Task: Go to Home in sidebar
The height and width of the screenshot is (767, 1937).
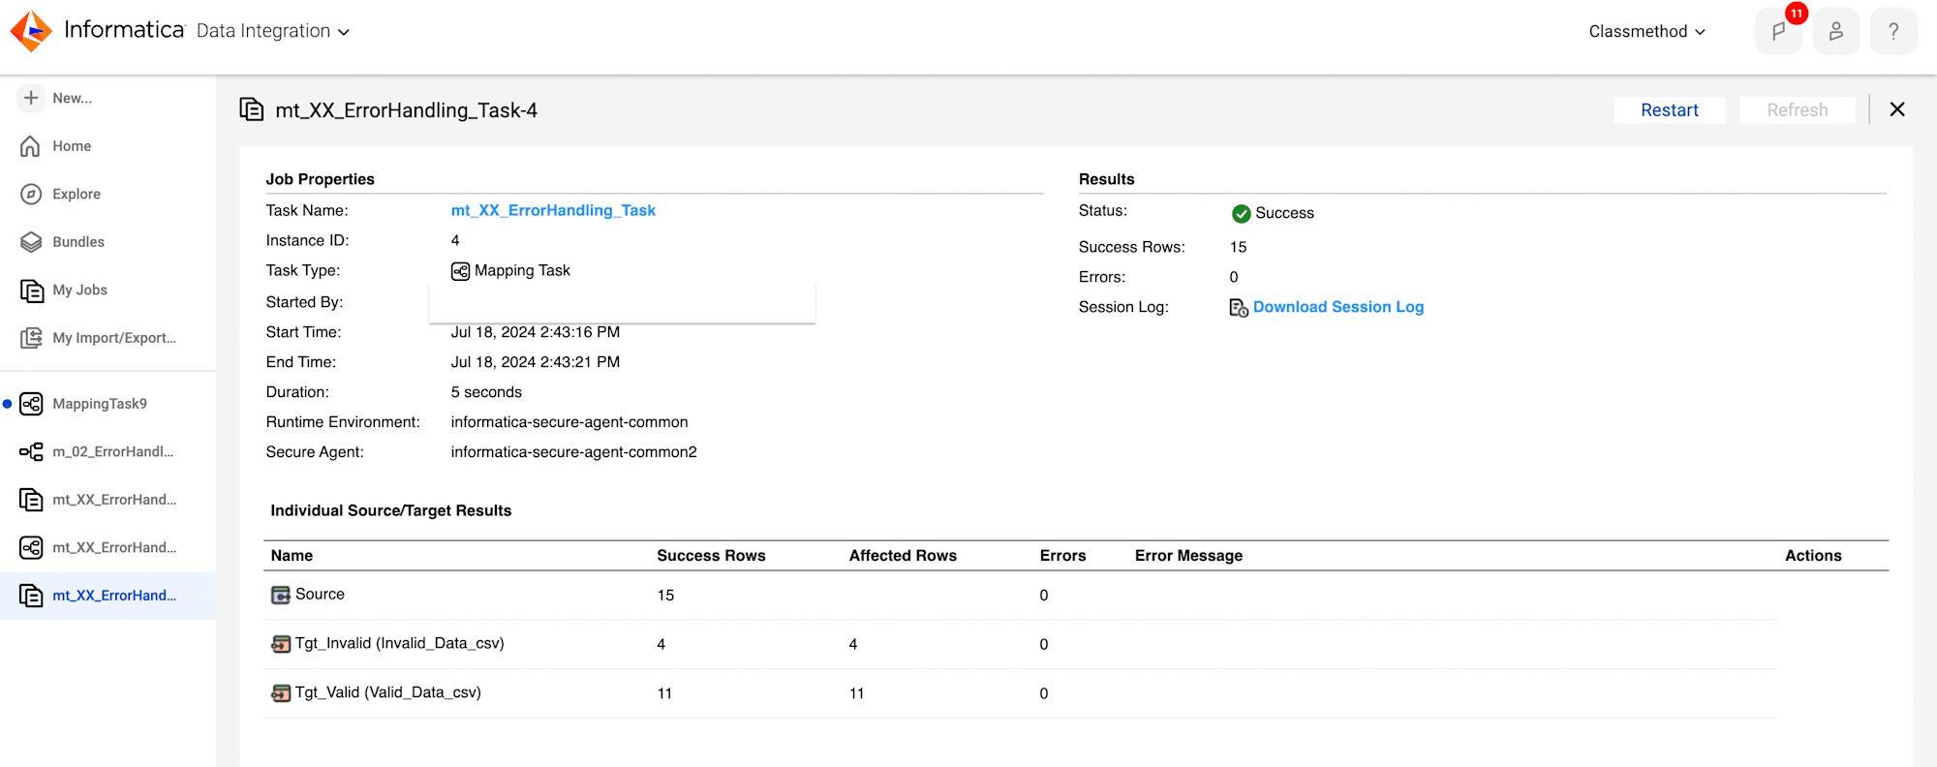Action: 72,146
